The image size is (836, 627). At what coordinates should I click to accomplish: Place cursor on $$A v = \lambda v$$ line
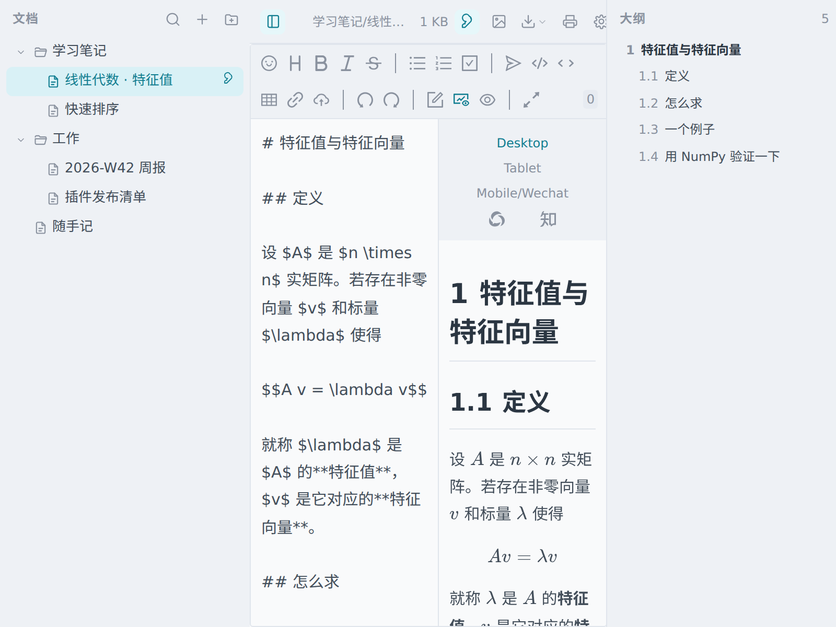(344, 390)
